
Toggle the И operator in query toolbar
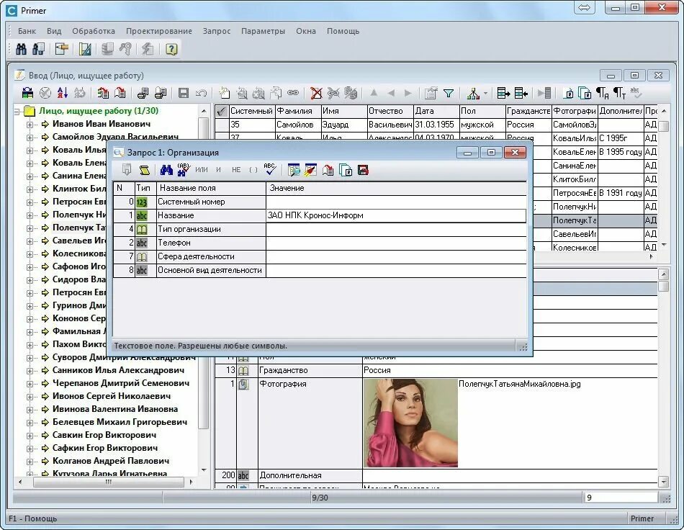coord(219,170)
